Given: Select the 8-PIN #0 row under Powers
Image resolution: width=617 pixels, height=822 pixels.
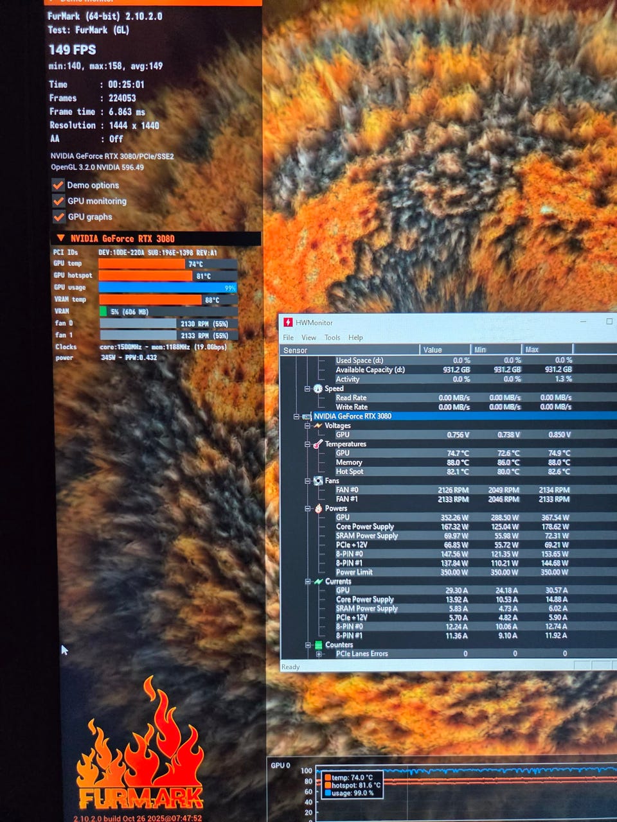Looking at the screenshot, I should pyautogui.click(x=448, y=554).
